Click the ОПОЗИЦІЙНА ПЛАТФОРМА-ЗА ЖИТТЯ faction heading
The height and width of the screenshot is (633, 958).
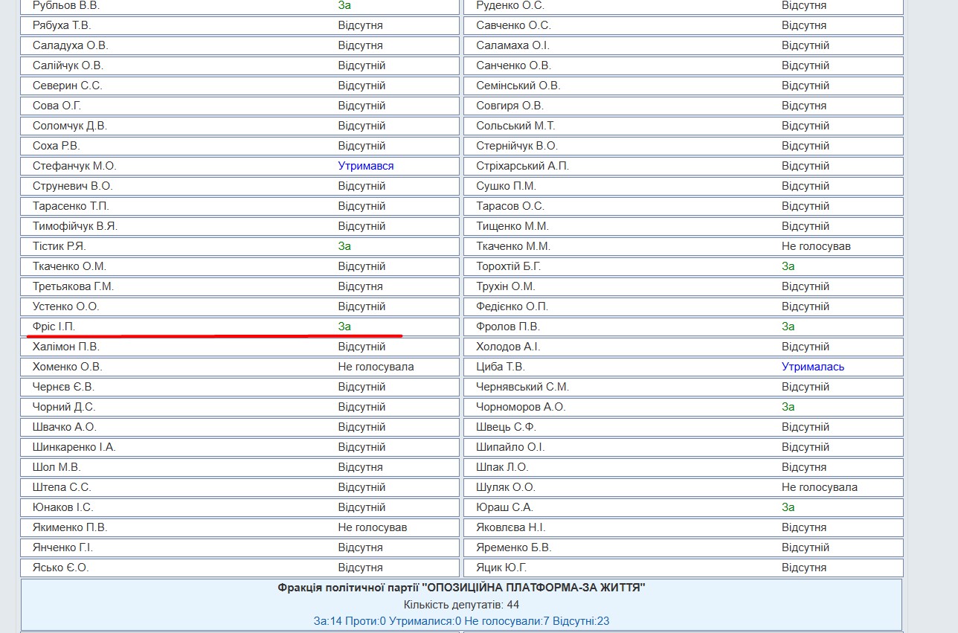coord(461,588)
